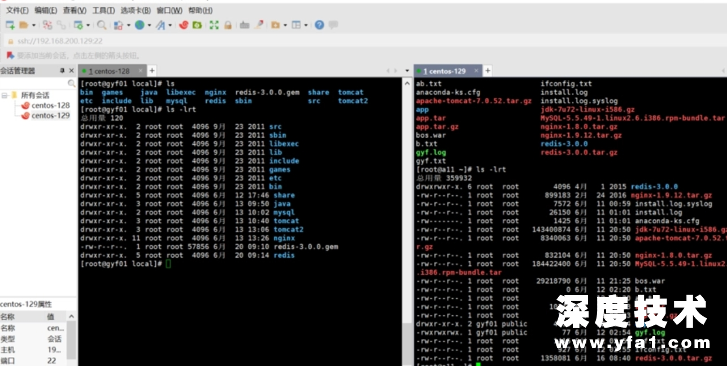The width and height of the screenshot is (727, 366).
Task: Click the magnifier Find icon in toolbar
Action: point(102,25)
